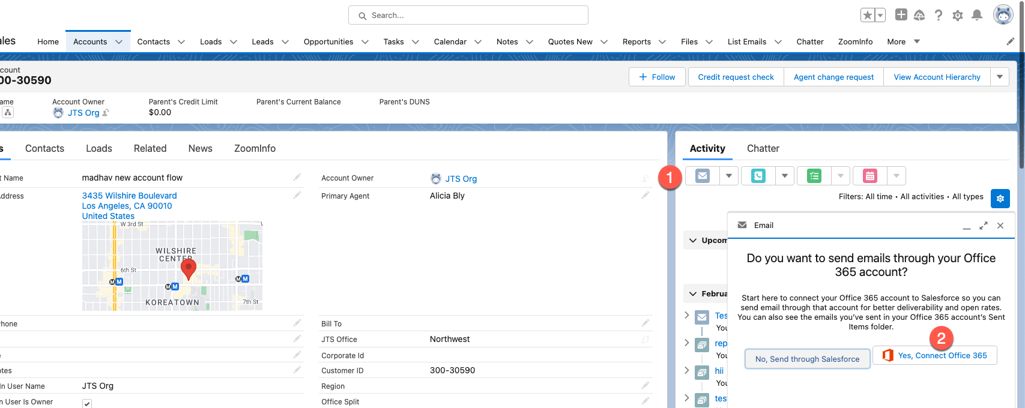Go to the Home nav tab

point(48,42)
